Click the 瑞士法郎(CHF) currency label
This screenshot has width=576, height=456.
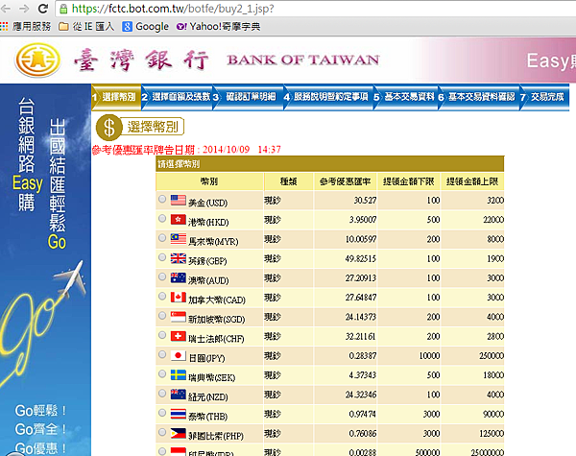pos(216,339)
